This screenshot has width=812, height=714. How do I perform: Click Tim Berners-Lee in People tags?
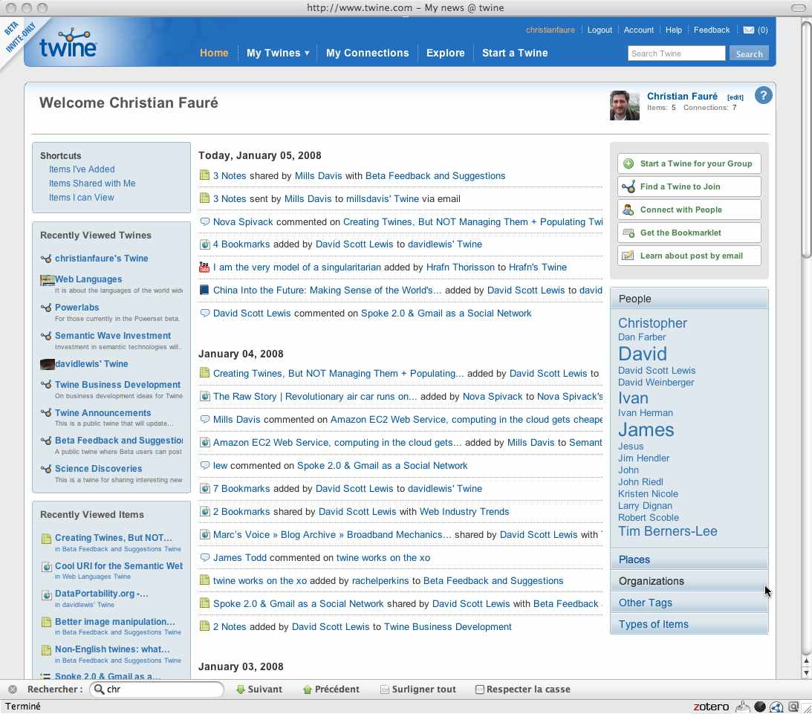click(667, 531)
